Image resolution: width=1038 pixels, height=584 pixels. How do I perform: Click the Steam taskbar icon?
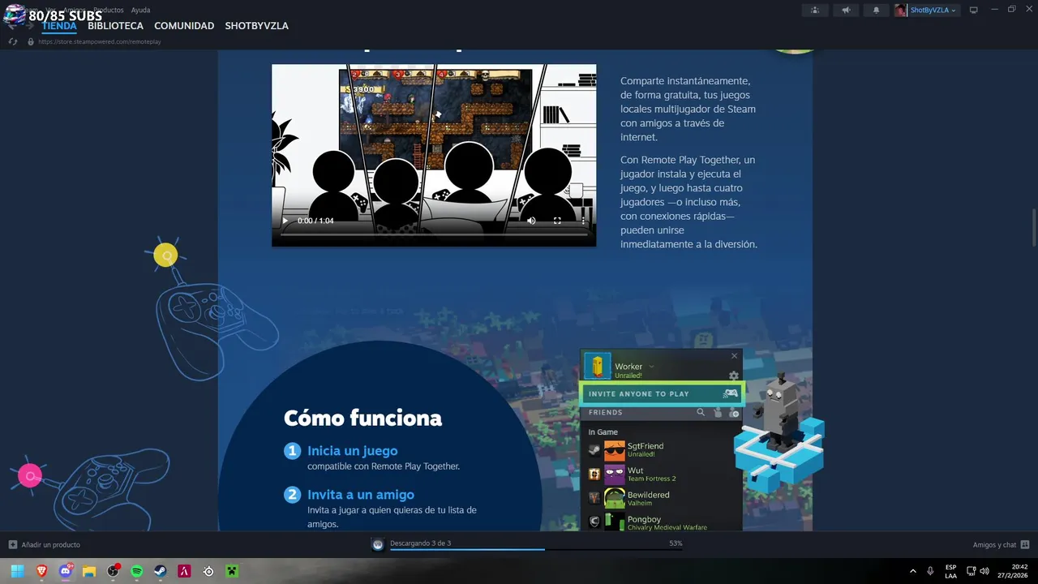(x=161, y=571)
